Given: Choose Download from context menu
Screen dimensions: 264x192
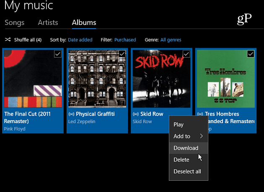Looking at the screenshot, I should [x=189, y=148].
